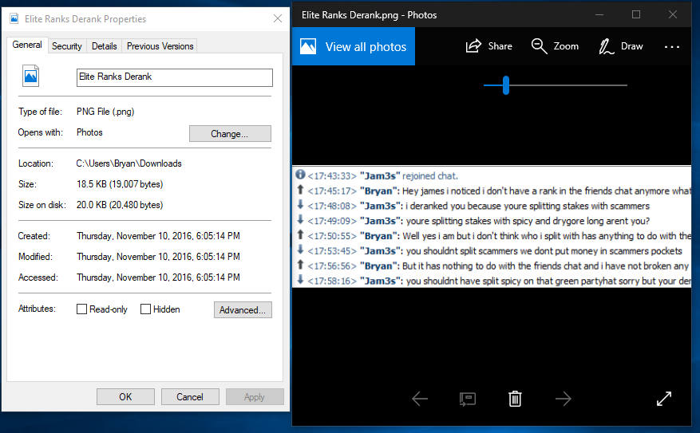Click the zoom slider handle
This screenshot has height=433, width=700.
(x=506, y=85)
